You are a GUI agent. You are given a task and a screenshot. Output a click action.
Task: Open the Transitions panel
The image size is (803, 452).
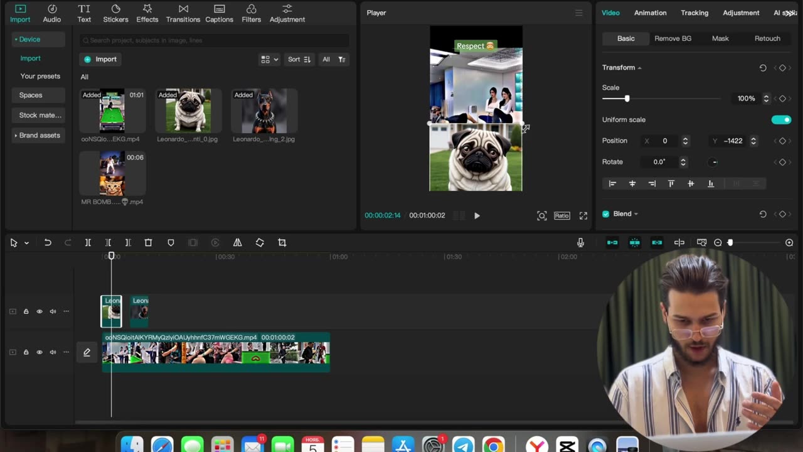tap(183, 13)
